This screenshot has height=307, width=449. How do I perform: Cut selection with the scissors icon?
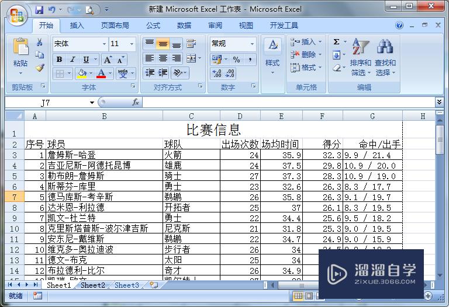pos(39,43)
